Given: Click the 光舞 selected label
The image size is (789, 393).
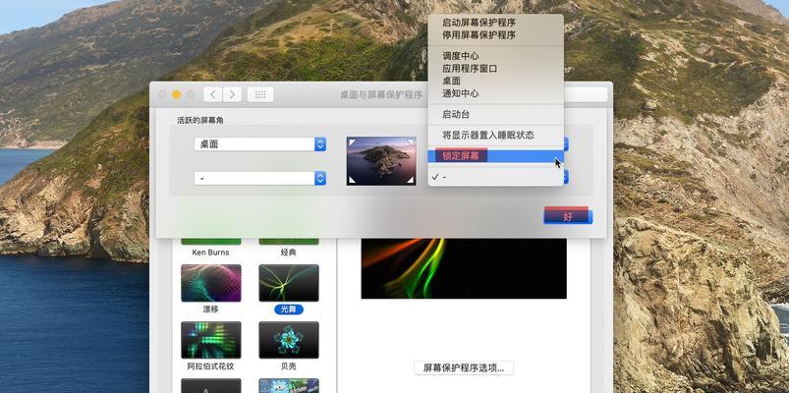Looking at the screenshot, I should coord(289,309).
